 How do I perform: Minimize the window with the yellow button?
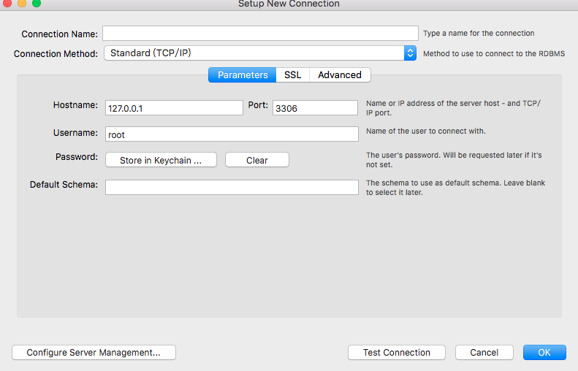(22, 3)
